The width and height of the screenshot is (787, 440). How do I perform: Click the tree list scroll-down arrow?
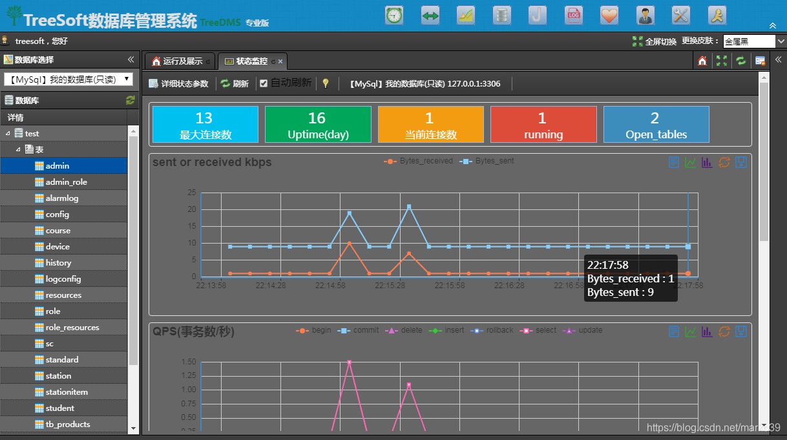click(x=134, y=428)
